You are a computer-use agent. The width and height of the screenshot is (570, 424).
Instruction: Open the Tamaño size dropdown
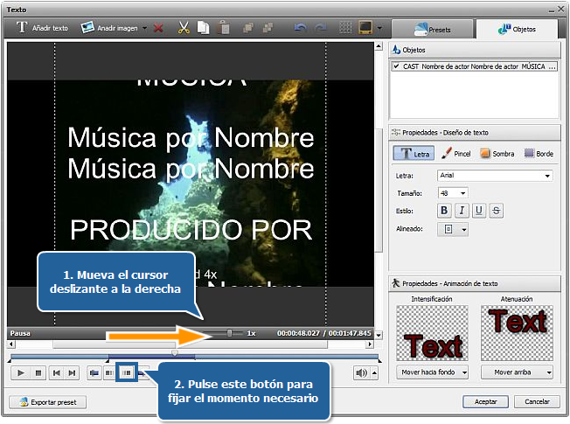coord(462,192)
